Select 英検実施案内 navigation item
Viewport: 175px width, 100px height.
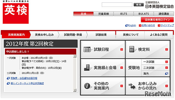click(x=16, y=35)
